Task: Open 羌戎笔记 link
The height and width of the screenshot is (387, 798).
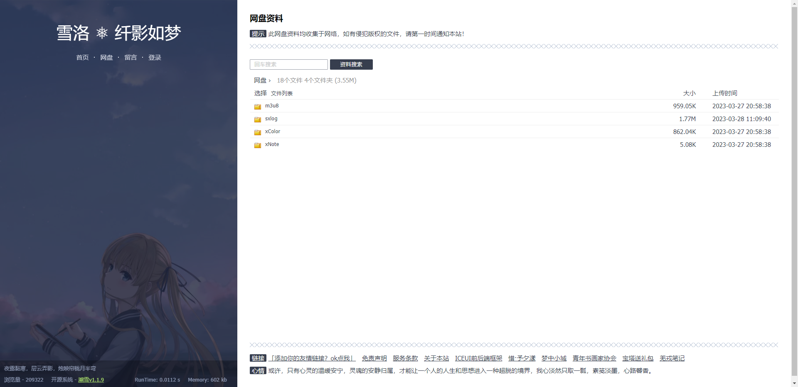Action: point(672,358)
